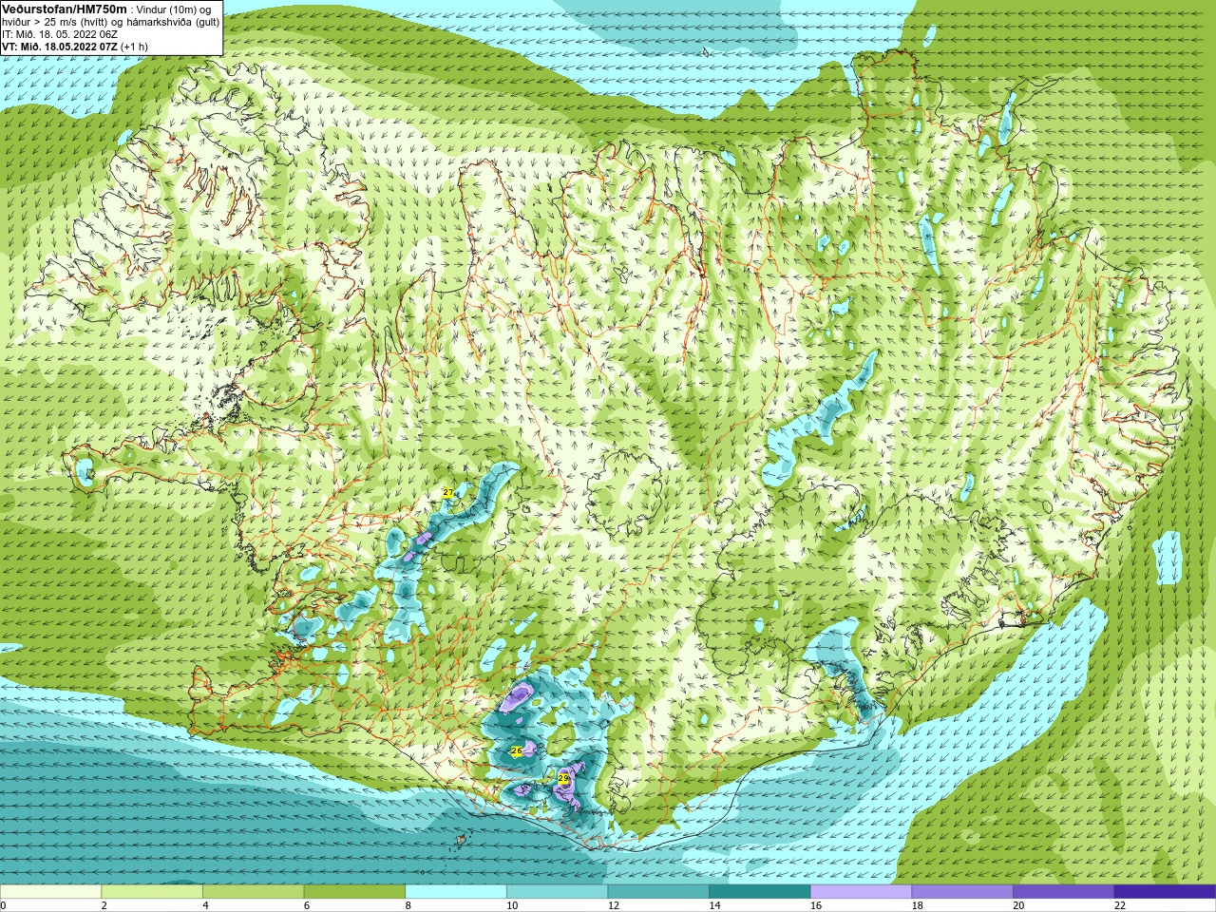
Task: Click the legend scale value 16
Action: pyautogui.click(x=816, y=905)
